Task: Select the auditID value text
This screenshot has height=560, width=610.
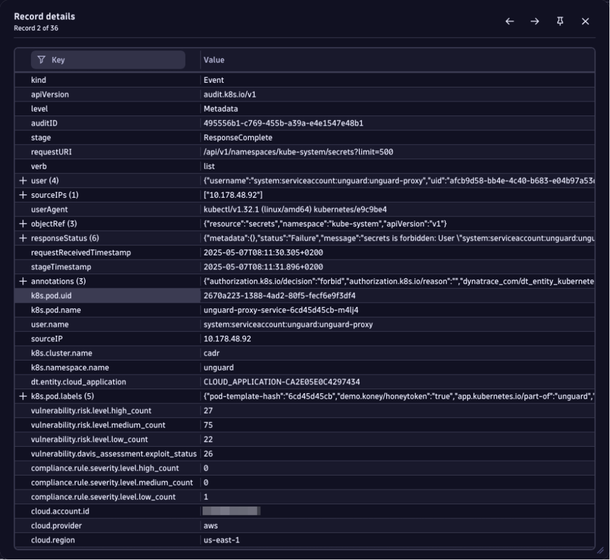Action: click(280, 123)
